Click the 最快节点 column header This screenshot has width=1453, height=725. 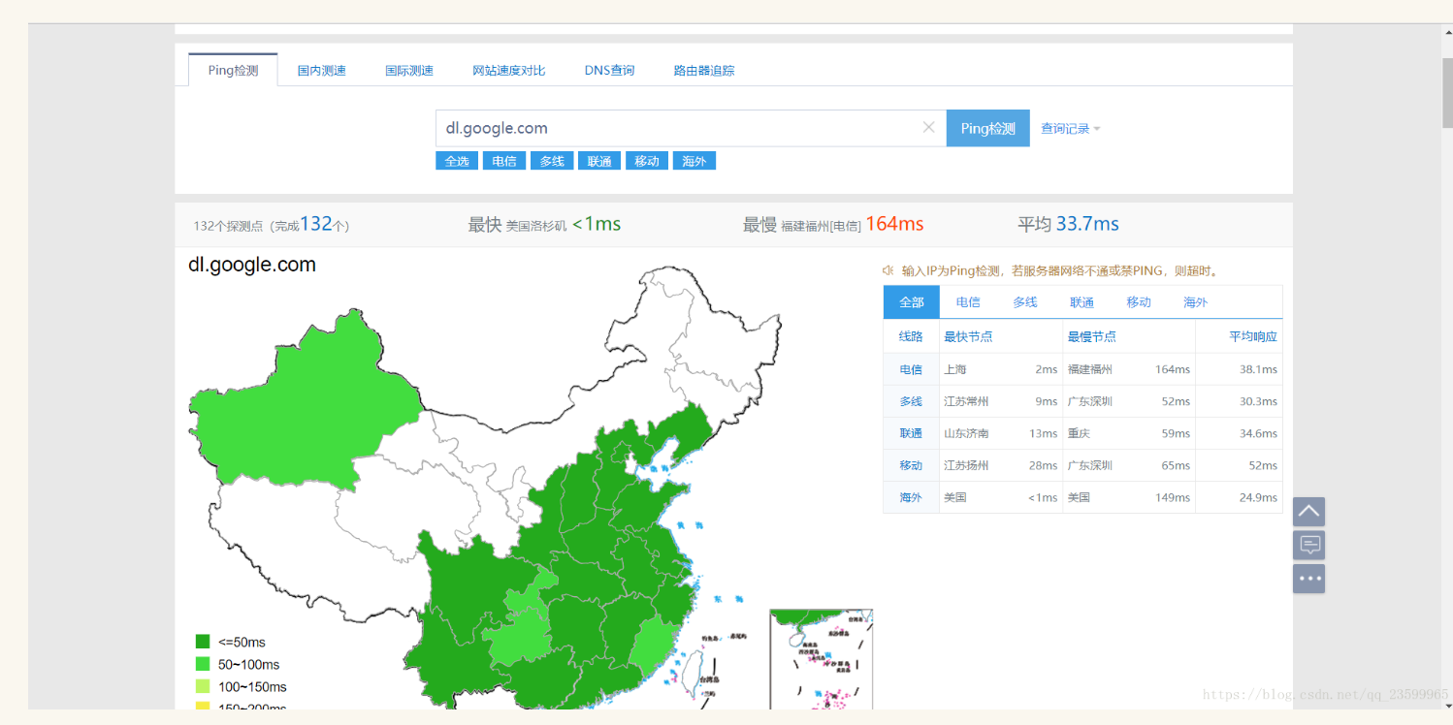tap(968, 336)
